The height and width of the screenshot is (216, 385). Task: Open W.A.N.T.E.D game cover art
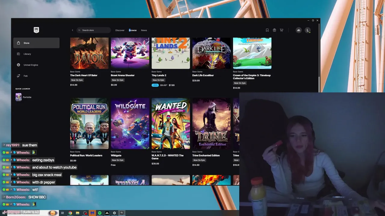(x=171, y=123)
